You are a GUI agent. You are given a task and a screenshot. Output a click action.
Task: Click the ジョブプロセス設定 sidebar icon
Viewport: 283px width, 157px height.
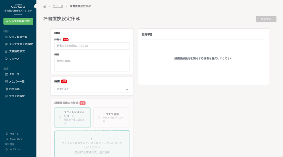[x=6, y=44]
